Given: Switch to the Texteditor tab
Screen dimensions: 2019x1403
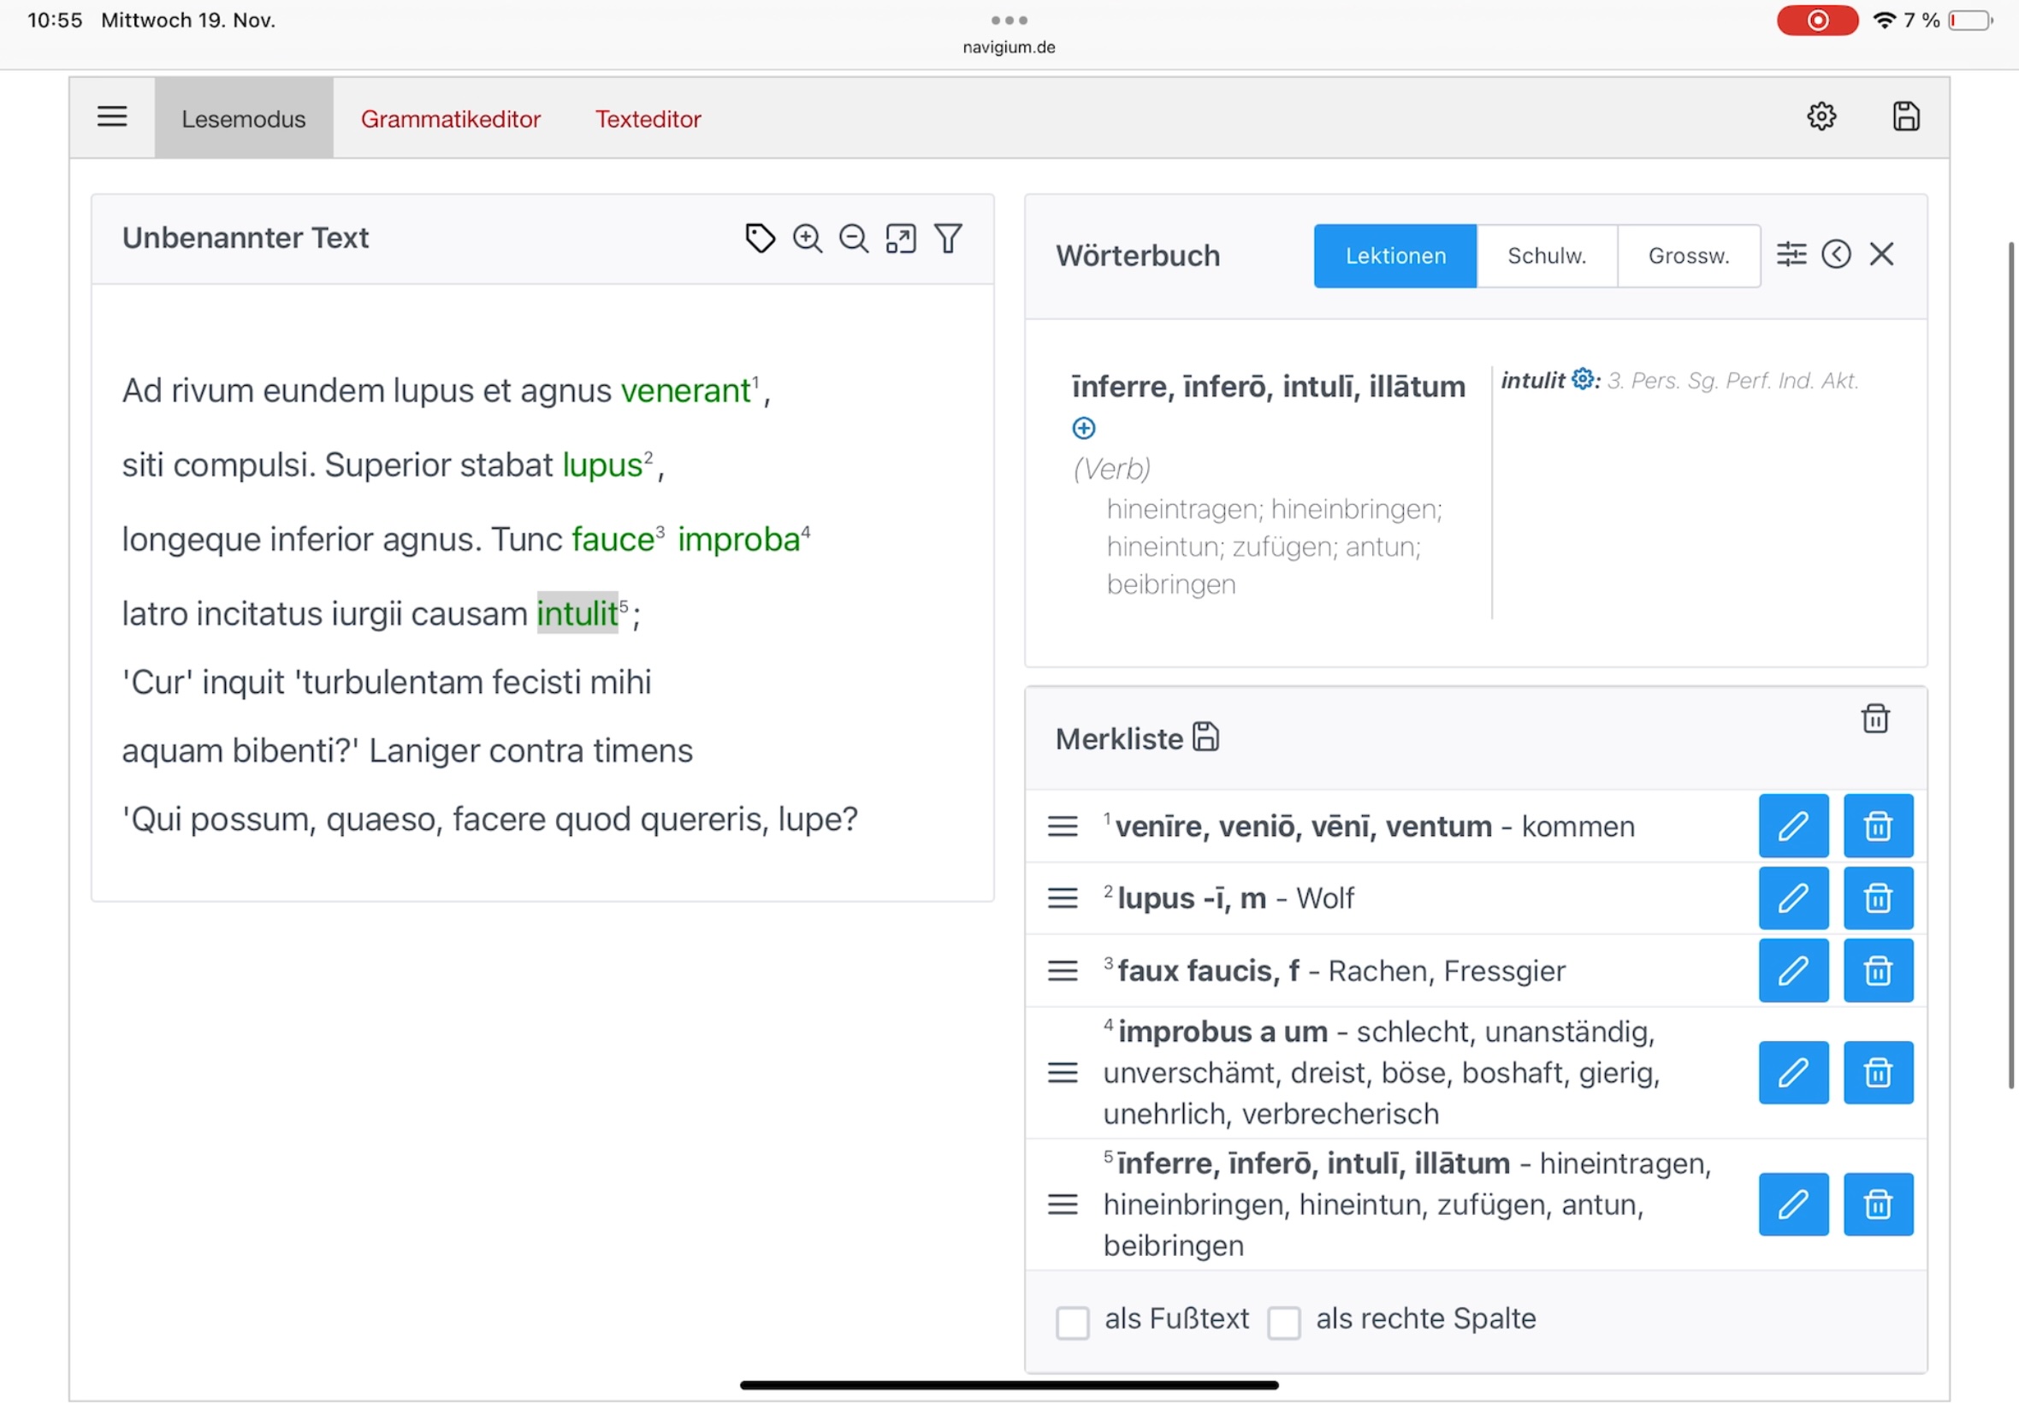Looking at the screenshot, I should [x=648, y=119].
